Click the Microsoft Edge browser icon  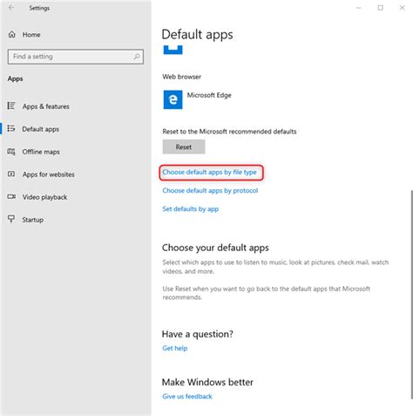click(x=173, y=99)
